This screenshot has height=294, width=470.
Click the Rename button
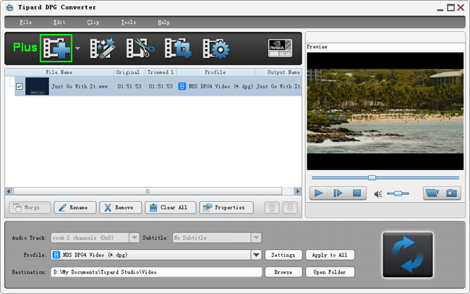click(75, 208)
